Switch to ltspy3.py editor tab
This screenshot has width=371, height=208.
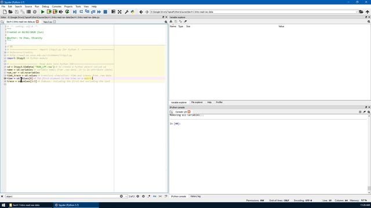(x=48, y=22)
